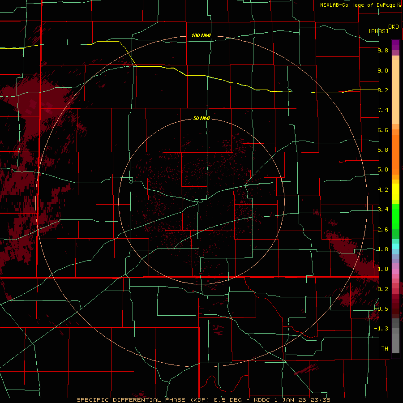Select the -1.3 scale value

click(382, 329)
